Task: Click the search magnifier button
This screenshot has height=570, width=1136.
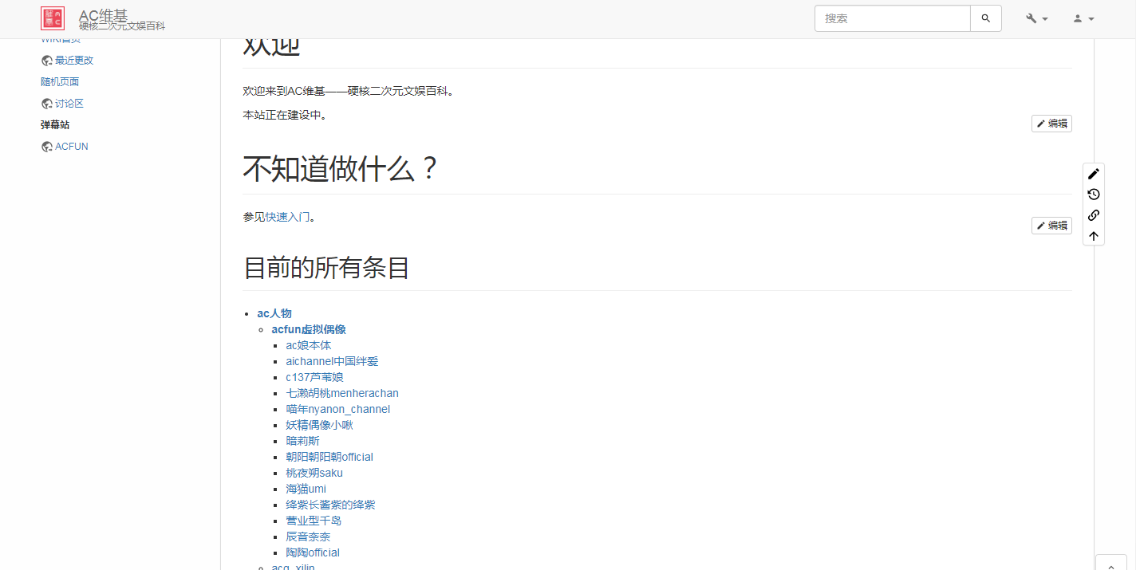Action: tap(986, 18)
